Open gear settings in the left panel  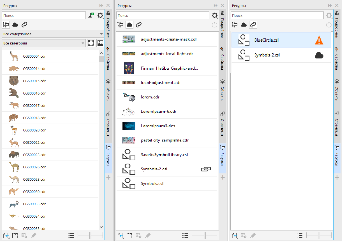100,16
